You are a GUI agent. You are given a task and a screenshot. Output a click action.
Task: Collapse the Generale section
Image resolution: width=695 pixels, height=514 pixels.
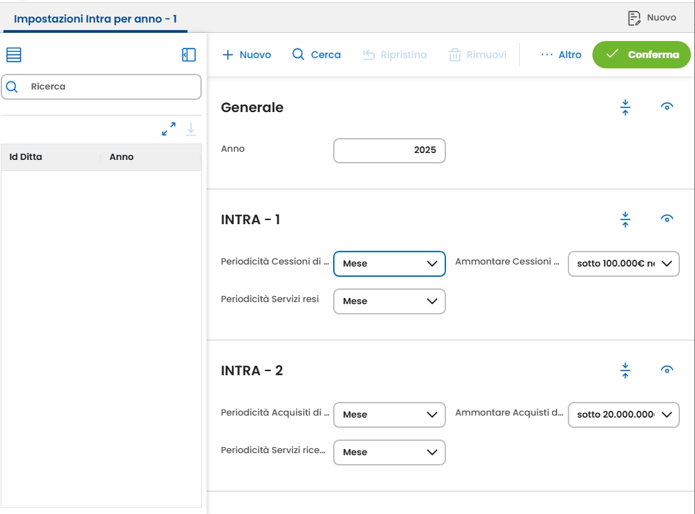pos(625,107)
